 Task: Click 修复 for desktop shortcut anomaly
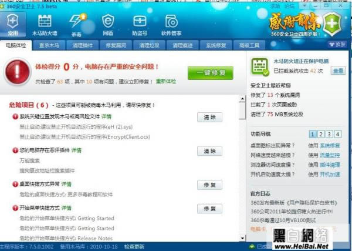coord(209,185)
